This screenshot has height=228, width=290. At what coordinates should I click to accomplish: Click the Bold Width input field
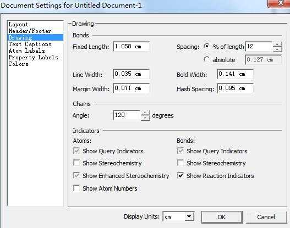coord(235,74)
